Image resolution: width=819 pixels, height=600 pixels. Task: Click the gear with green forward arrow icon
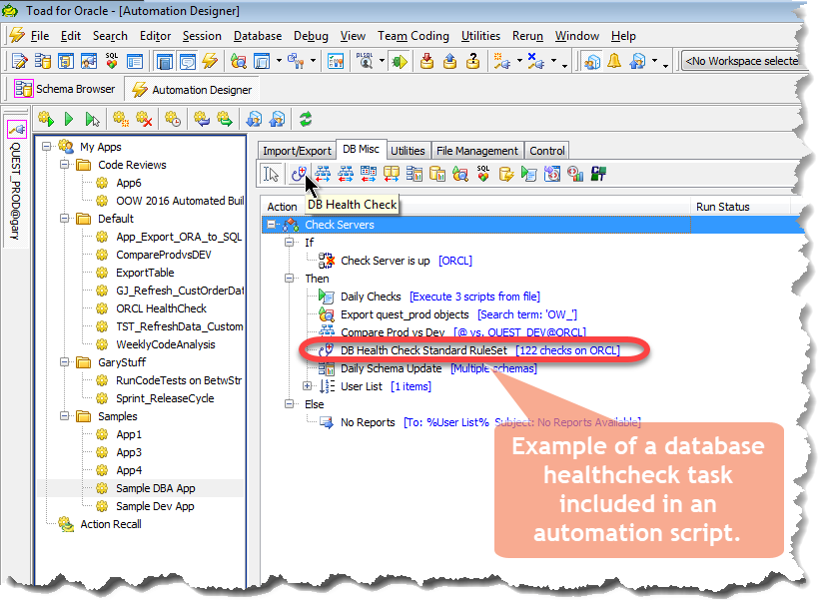[225, 119]
